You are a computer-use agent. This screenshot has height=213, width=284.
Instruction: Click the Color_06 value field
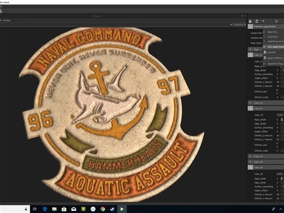[280, 174]
